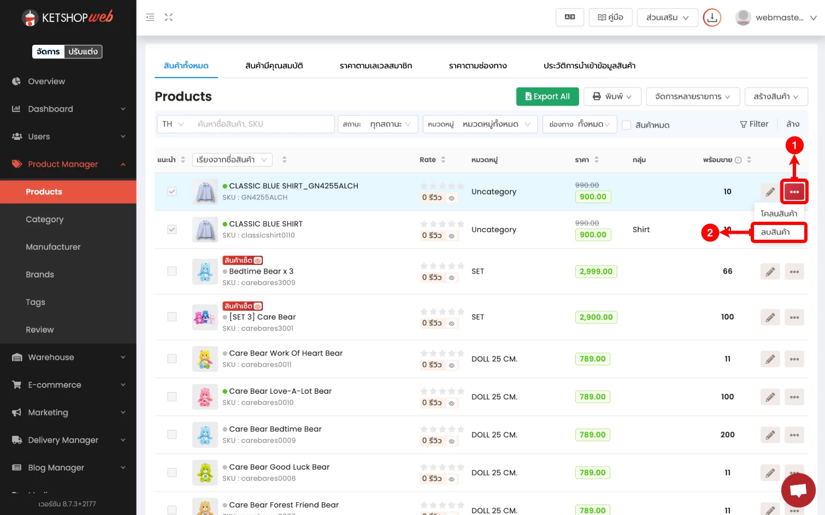Screen dimensions: 825x515
Task: Click the language switch icon in header
Action: pos(569,17)
